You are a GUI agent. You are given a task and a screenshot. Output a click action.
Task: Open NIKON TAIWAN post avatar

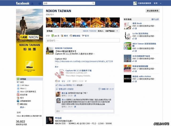coord(50,51)
